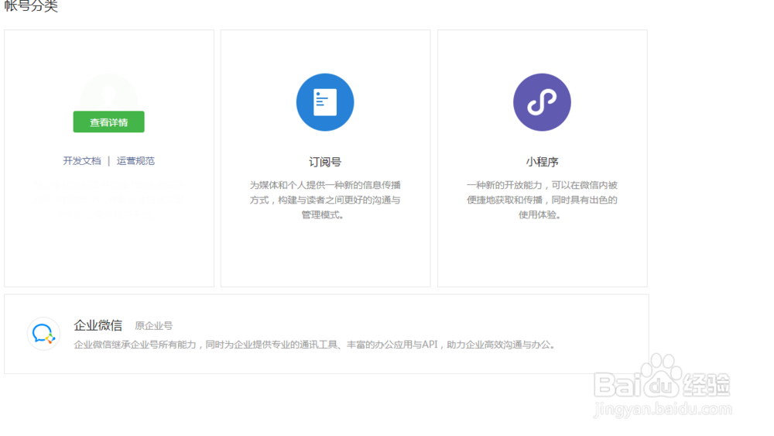Open the 运营规范 link

click(135, 161)
